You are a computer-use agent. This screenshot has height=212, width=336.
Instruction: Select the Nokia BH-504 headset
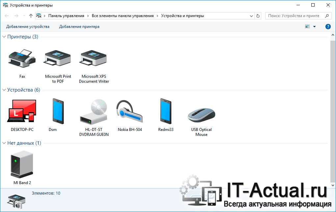130,112
